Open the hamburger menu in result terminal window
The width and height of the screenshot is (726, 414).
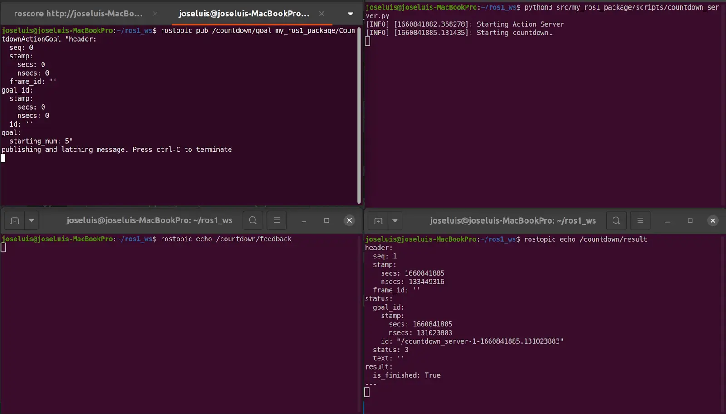[640, 221]
